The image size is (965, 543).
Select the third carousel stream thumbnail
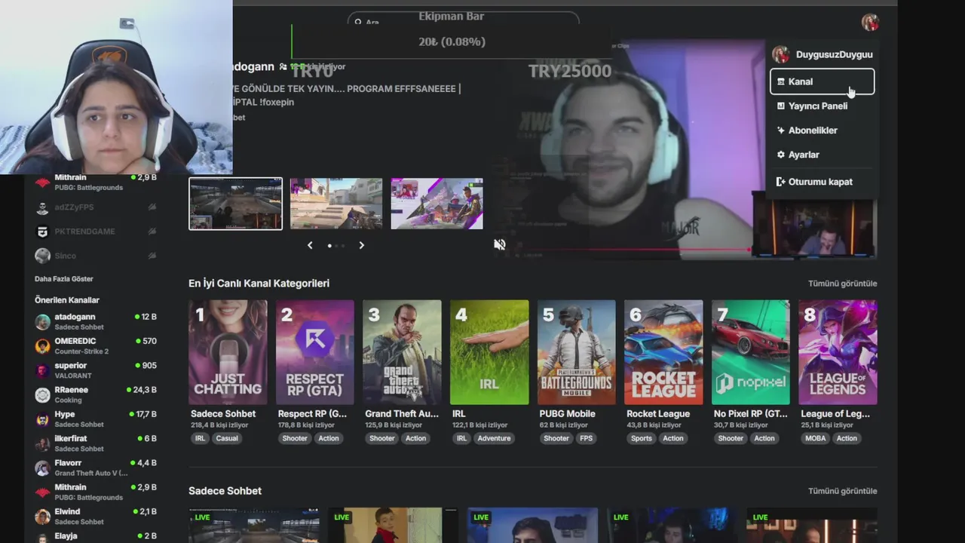click(437, 204)
